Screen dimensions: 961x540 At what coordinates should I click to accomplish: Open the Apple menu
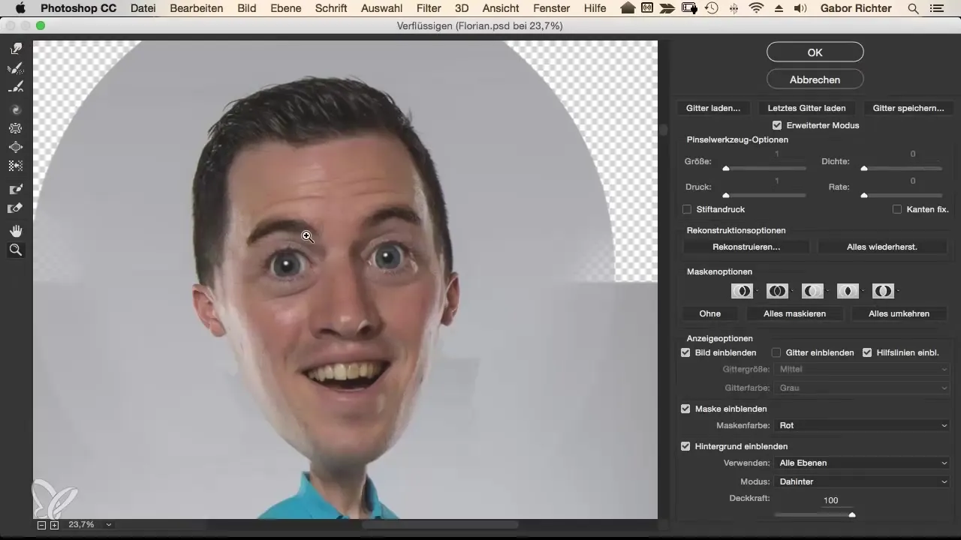pos(20,9)
